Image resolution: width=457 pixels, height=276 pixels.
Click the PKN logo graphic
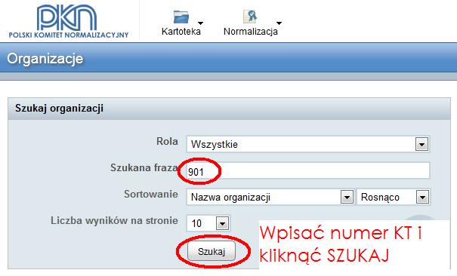[66, 17]
